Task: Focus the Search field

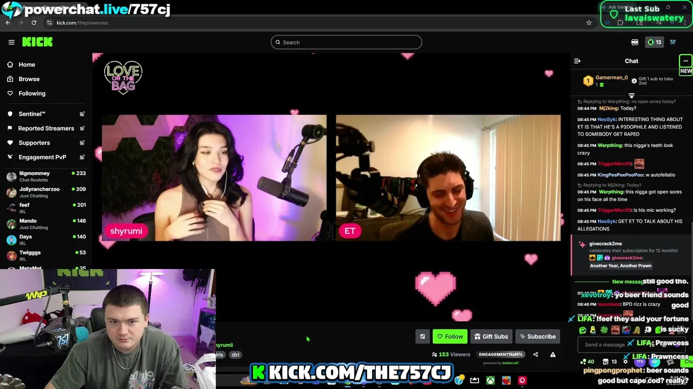Action: pos(346,42)
